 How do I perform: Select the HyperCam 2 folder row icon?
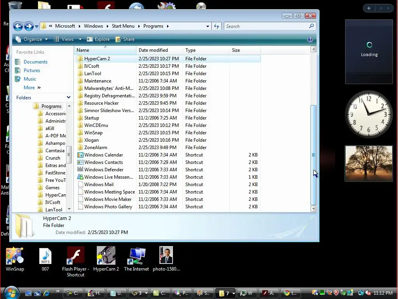(x=80, y=59)
